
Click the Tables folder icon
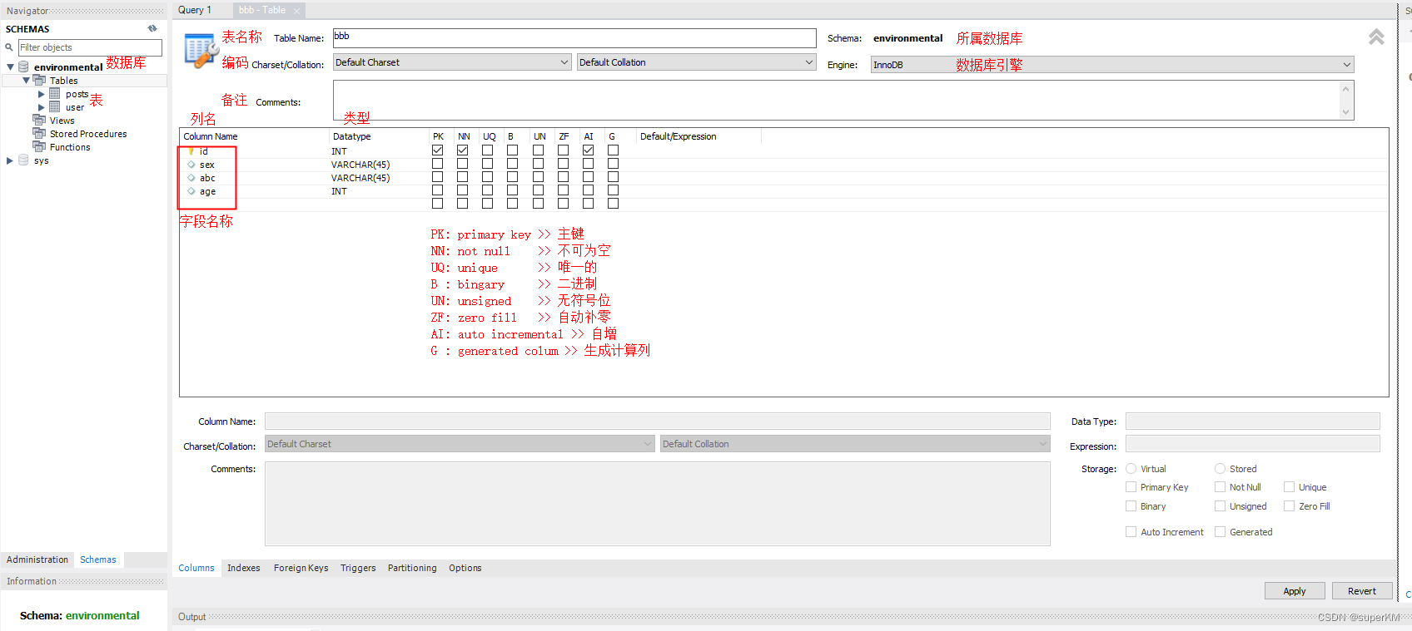coord(39,80)
